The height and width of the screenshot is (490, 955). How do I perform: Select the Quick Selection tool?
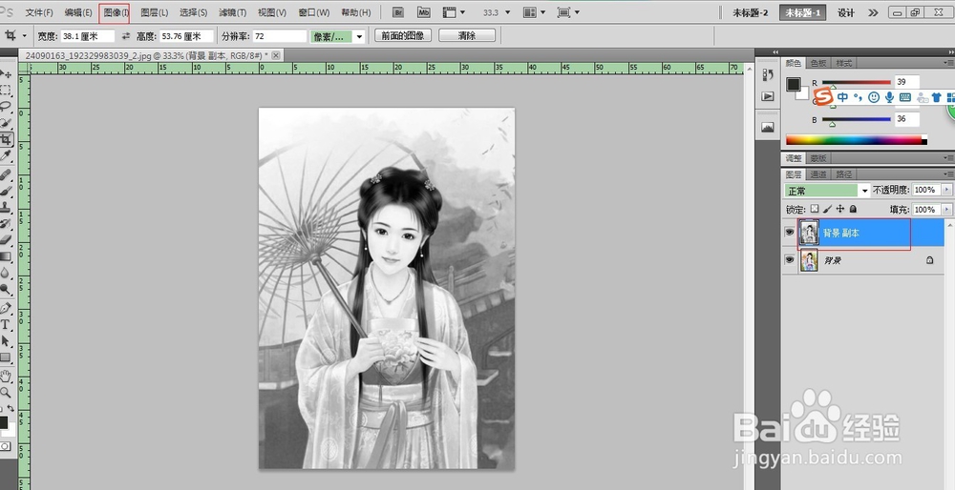(x=6, y=123)
